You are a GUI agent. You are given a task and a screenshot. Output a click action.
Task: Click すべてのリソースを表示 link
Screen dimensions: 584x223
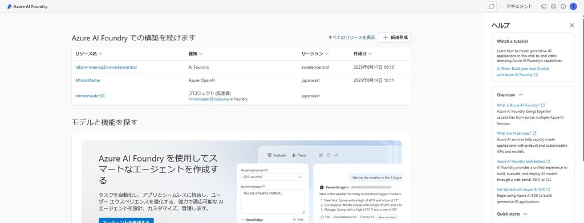(x=351, y=38)
